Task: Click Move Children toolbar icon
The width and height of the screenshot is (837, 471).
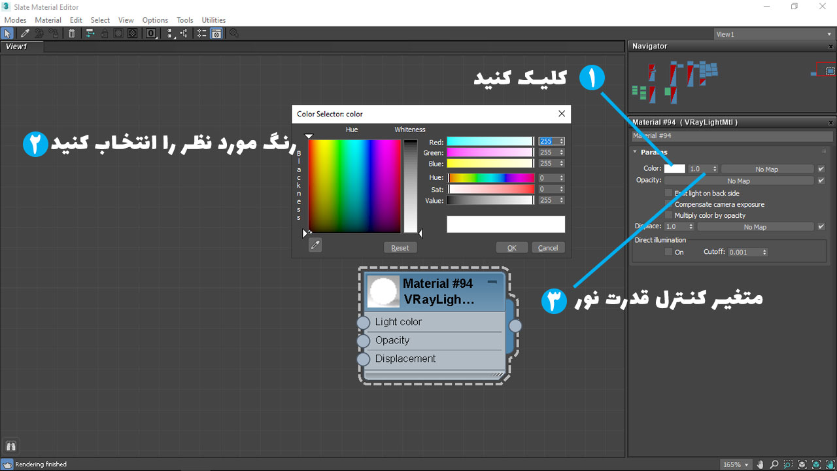Action: tap(90, 33)
